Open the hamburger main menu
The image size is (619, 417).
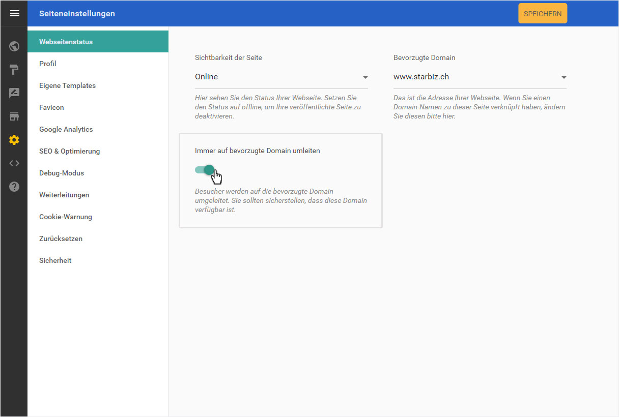pyautogui.click(x=14, y=14)
